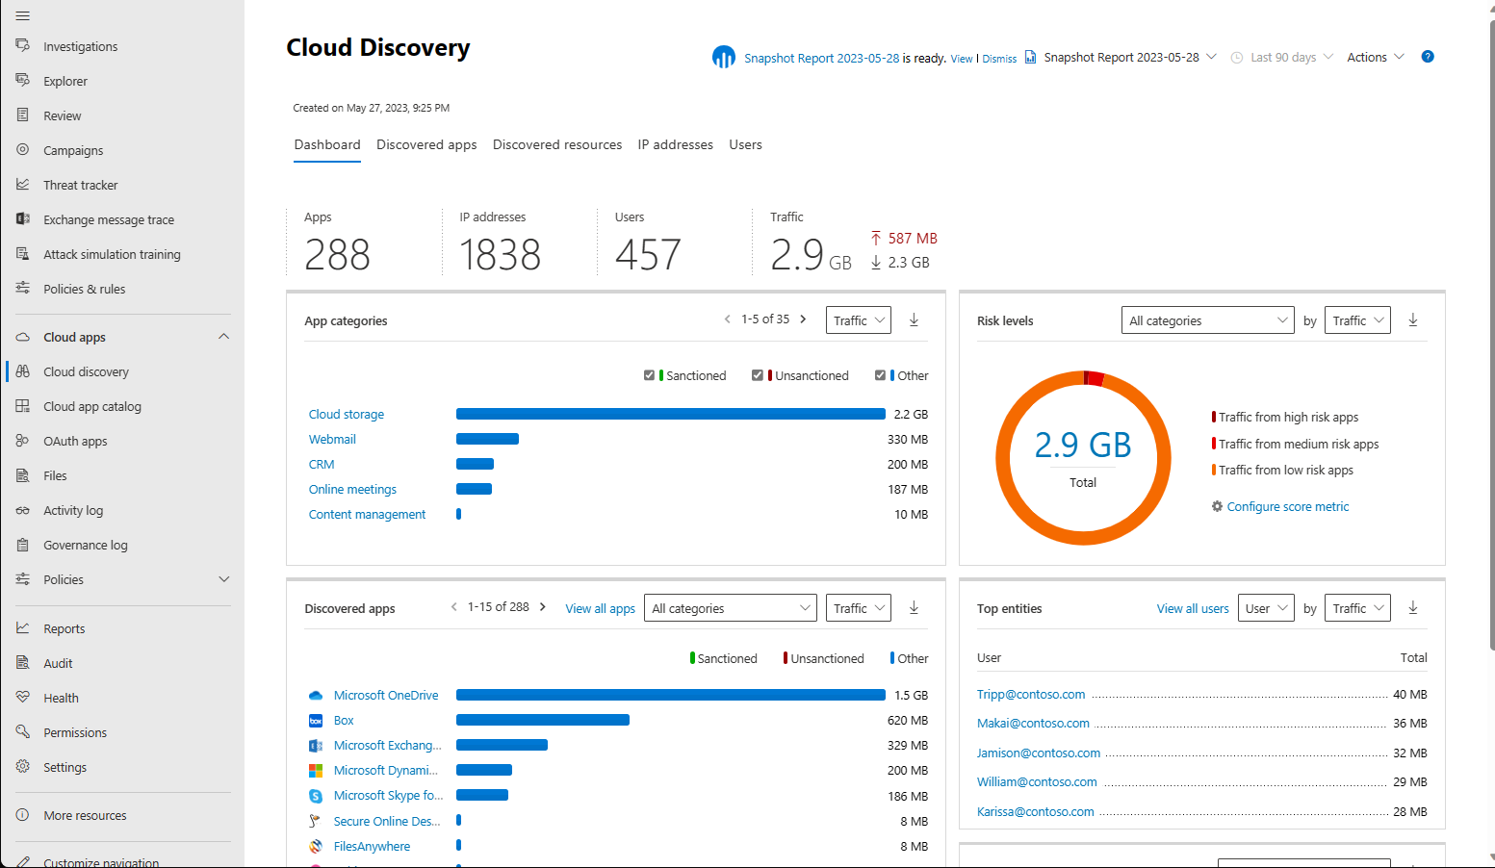Open the Traffic dropdown in Top entities
Image resolution: width=1495 pixels, height=868 pixels.
[x=1358, y=608]
